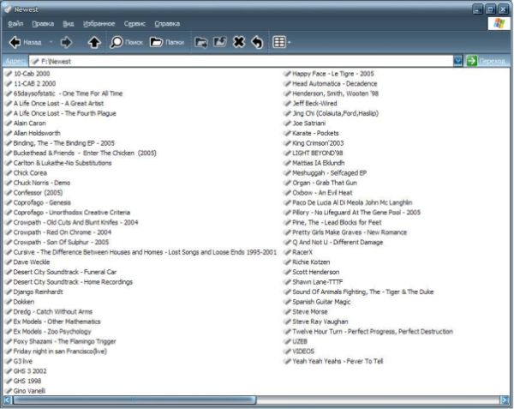Select the Chick Corea folder icon

coord(9,172)
